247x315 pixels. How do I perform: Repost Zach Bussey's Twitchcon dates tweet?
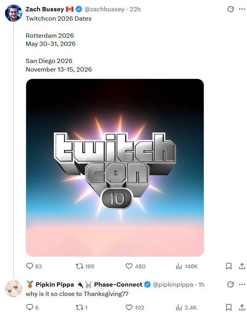79,266
